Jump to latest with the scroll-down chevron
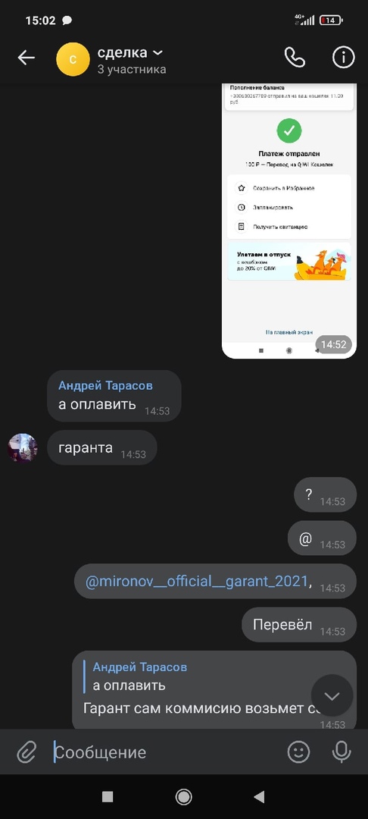The width and height of the screenshot is (368, 819). pos(332,695)
